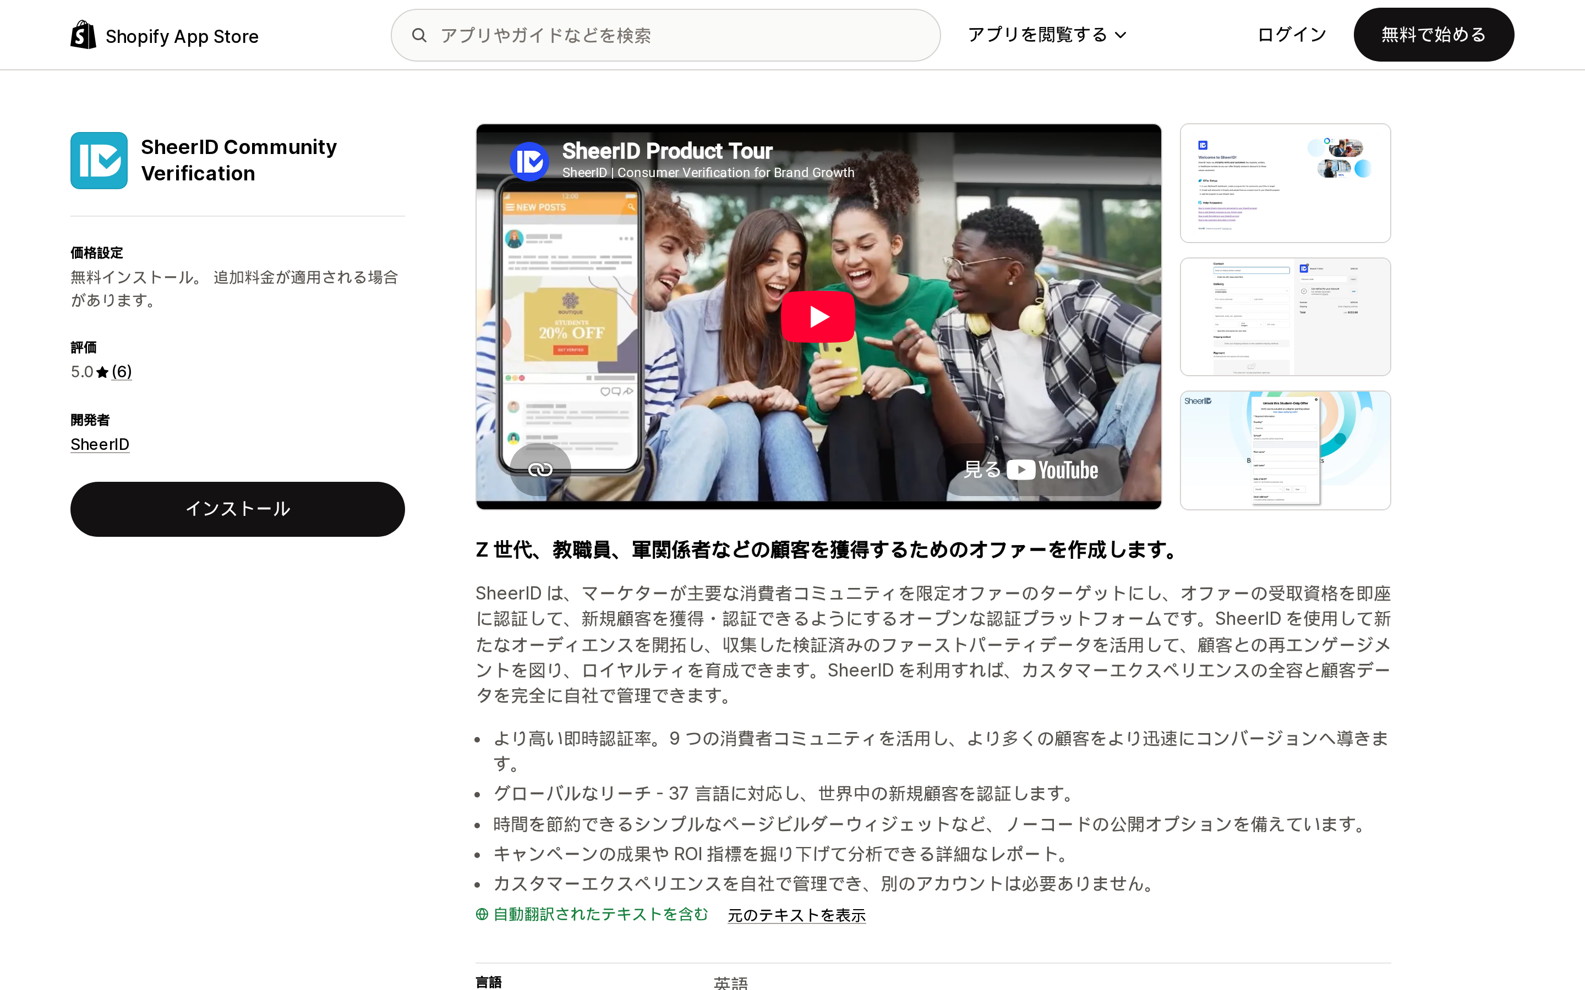
Task: Focus the app search input field
Action: 665,35
